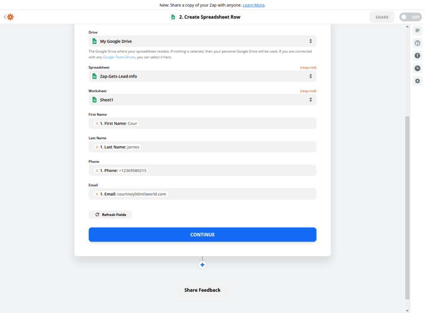Click the trigger icon in Last Name pill

coord(97,147)
